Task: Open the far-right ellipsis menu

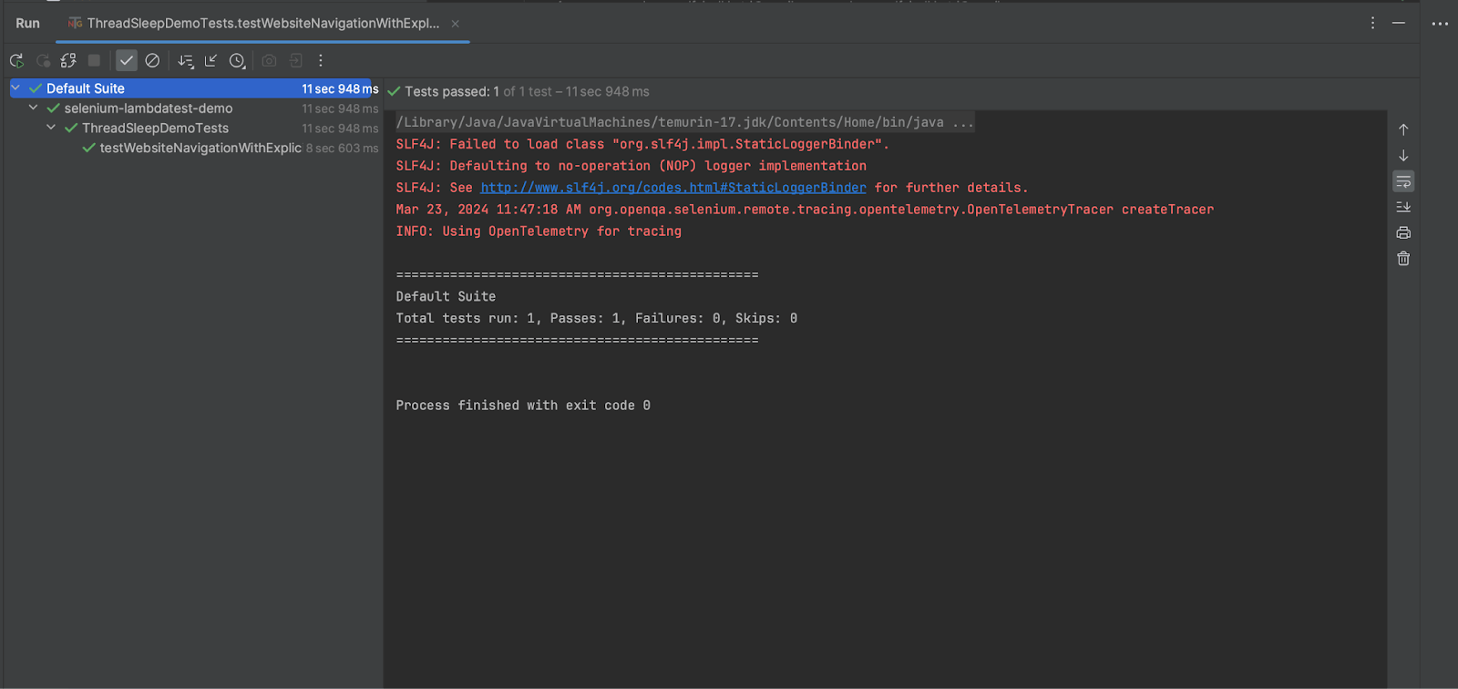Action: (x=1440, y=24)
